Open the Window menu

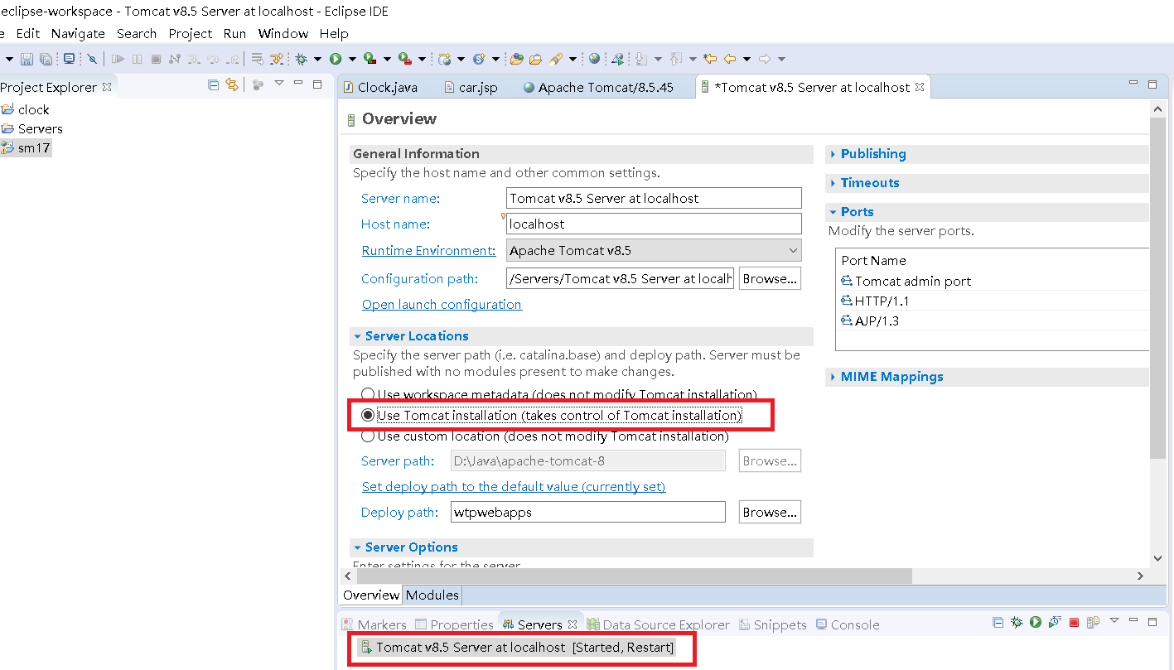point(283,34)
